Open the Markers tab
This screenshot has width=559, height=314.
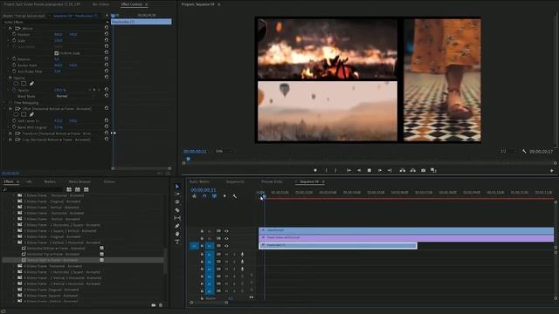coord(50,181)
